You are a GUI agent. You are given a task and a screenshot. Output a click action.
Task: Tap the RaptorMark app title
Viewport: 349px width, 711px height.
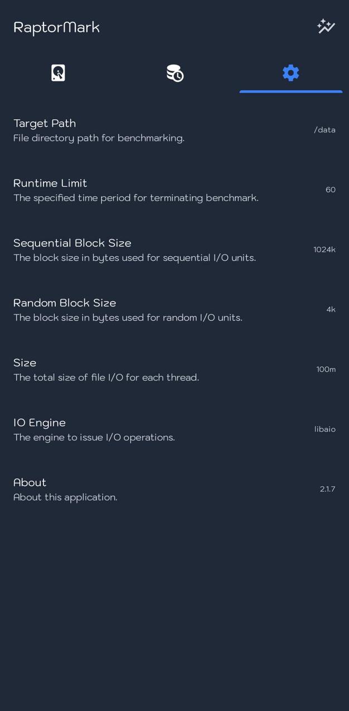(56, 27)
